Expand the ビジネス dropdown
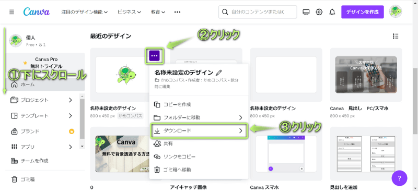 (129, 12)
